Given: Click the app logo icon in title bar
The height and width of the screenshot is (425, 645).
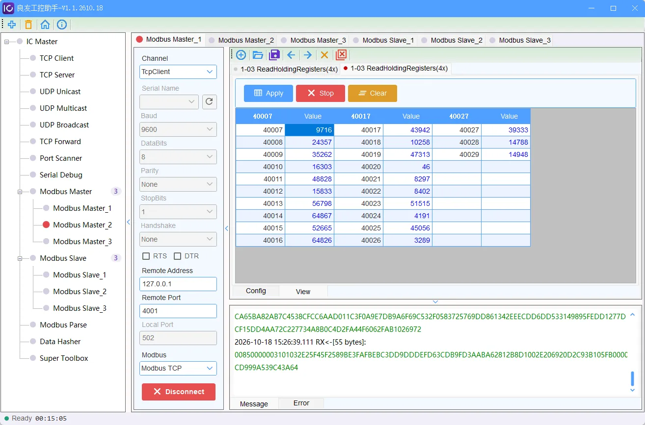Looking at the screenshot, I should click(x=8, y=8).
